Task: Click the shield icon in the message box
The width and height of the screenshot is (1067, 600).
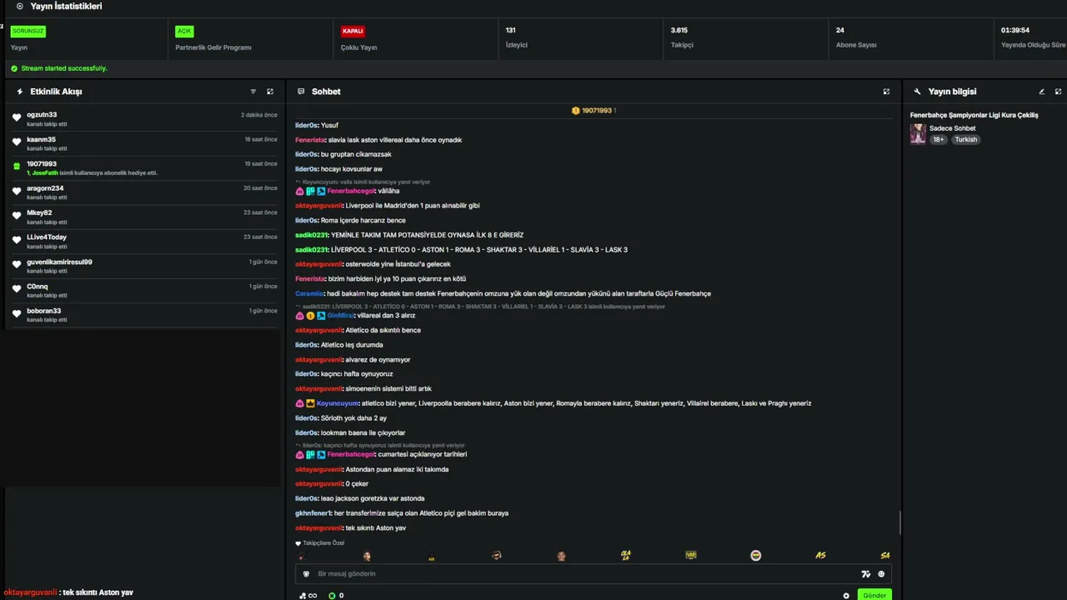Action: pos(306,574)
